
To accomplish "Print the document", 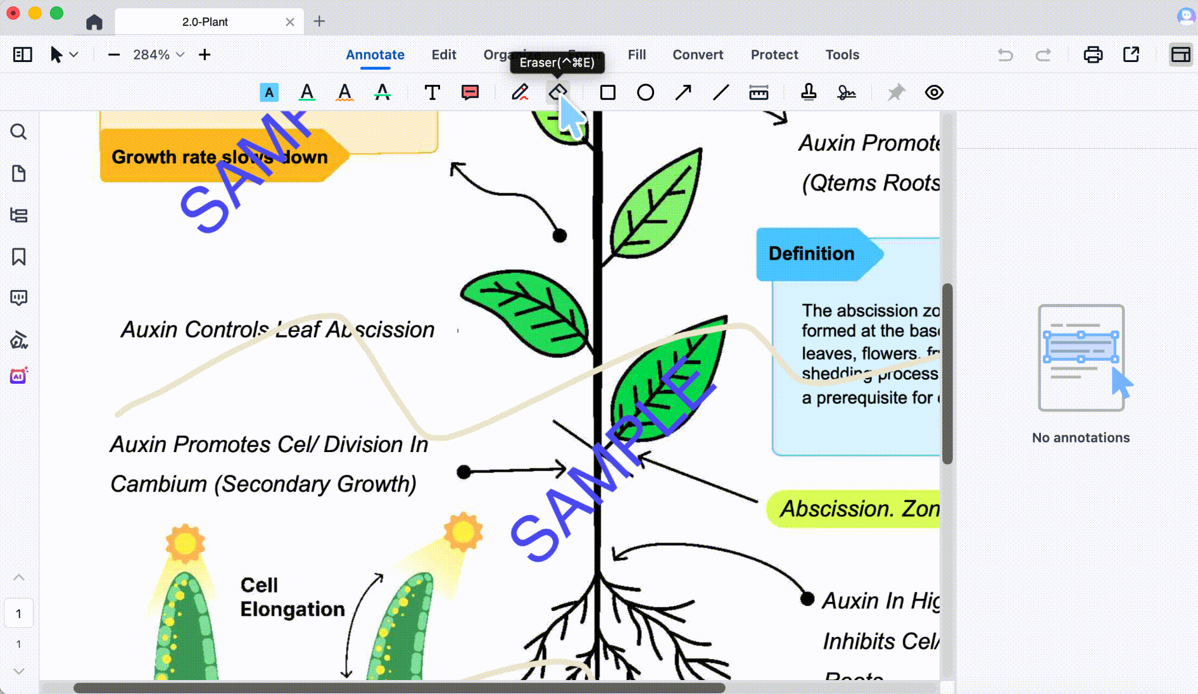I will point(1093,54).
